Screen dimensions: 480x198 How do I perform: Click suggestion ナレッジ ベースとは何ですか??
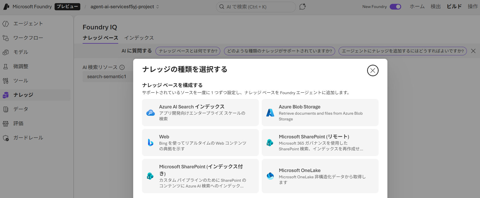coord(188,51)
